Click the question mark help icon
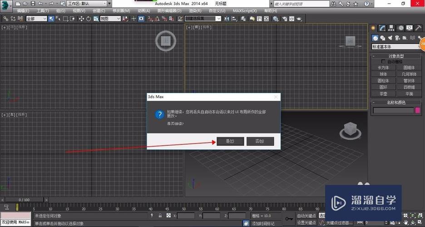Viewport: 425px width, 227px height. [367, 4]
